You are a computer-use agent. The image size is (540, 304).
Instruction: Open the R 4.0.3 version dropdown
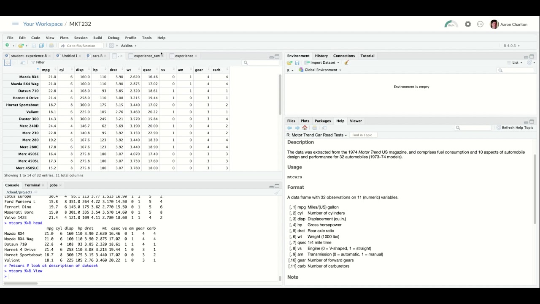click(x=512, y=46)
